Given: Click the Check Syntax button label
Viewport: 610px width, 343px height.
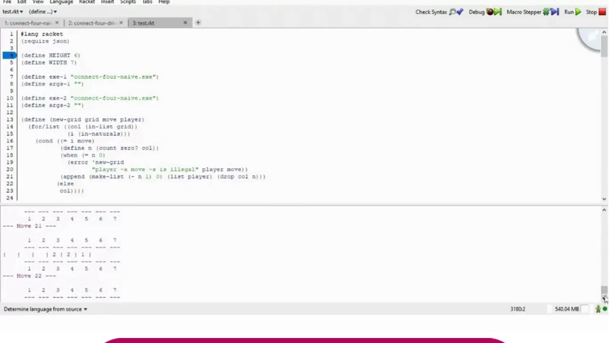Looking at the screenshot, I should [431, 12].
